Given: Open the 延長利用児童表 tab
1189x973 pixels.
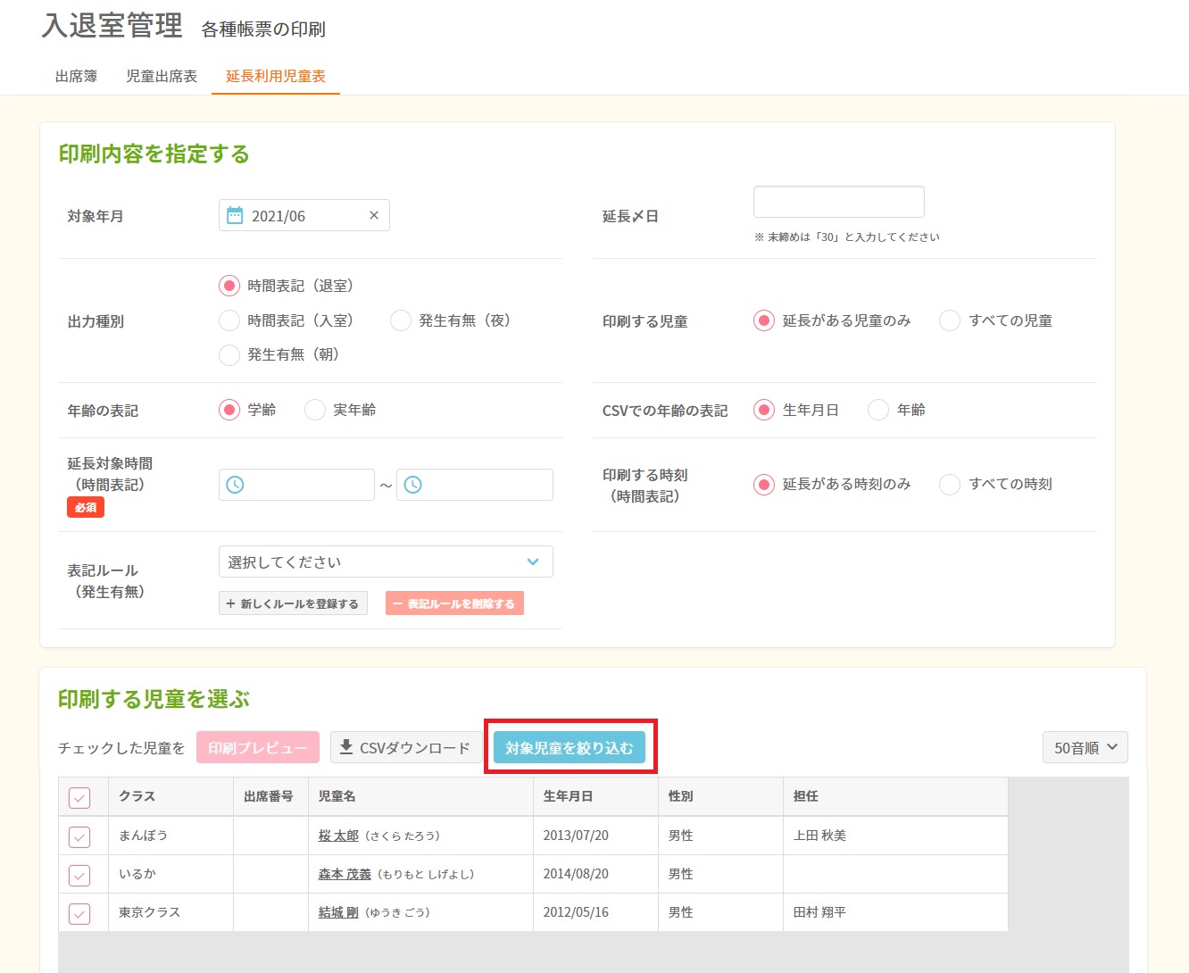Looking at the screenshot, I should pyautogui.click(x=276, y=76).
